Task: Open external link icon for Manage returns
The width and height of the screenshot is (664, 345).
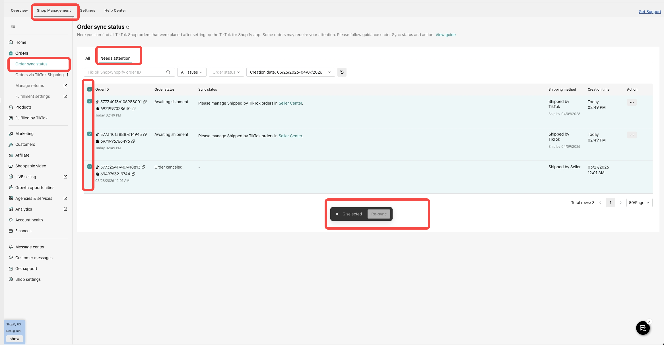Action: (65, 86)
